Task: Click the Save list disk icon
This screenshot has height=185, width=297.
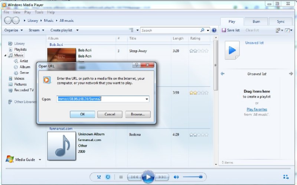Action: (x=224, y=30)
